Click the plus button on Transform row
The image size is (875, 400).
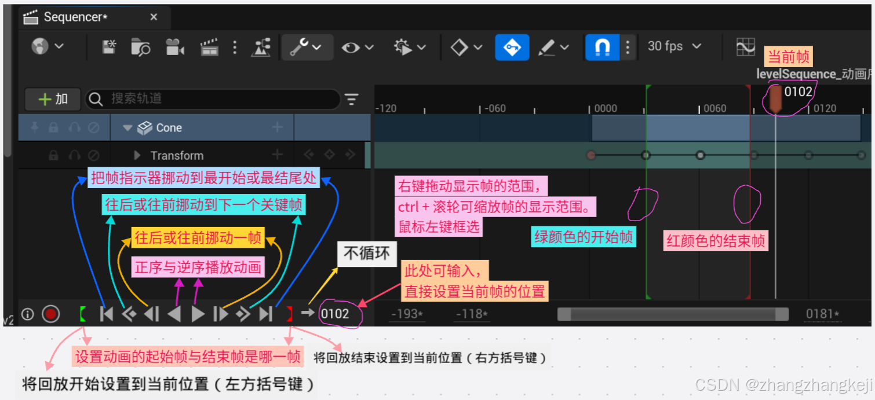278,155
